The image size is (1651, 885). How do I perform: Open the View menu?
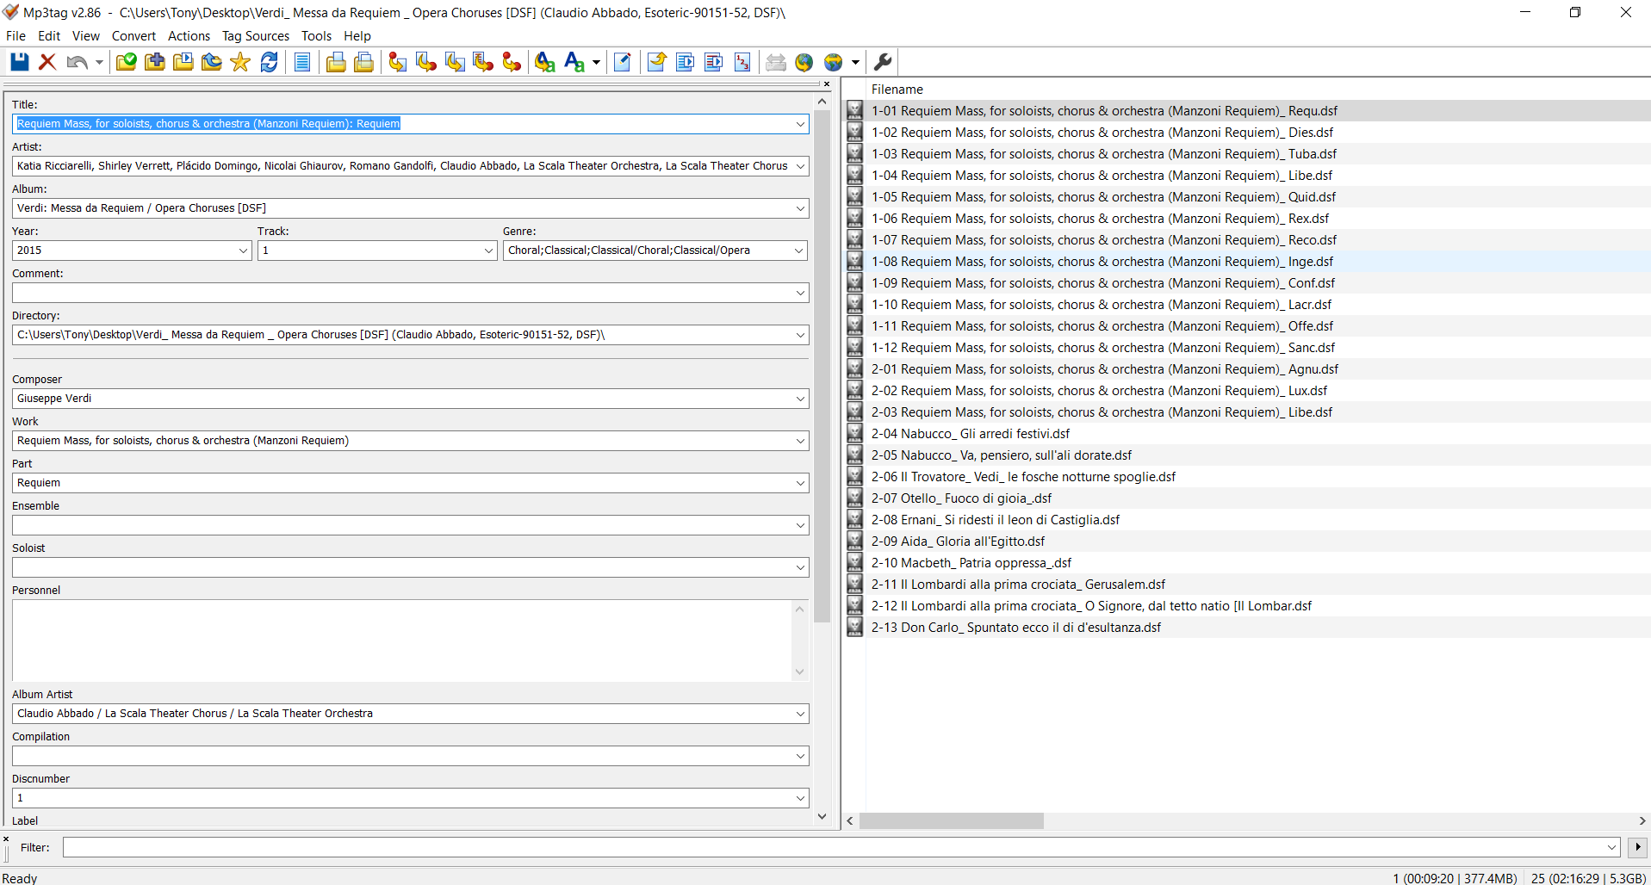coord(86,36)
